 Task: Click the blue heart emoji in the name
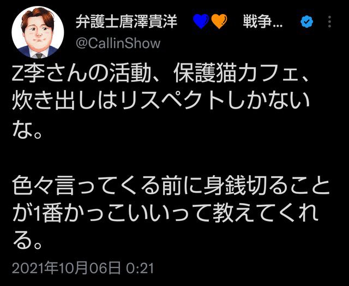201,21
